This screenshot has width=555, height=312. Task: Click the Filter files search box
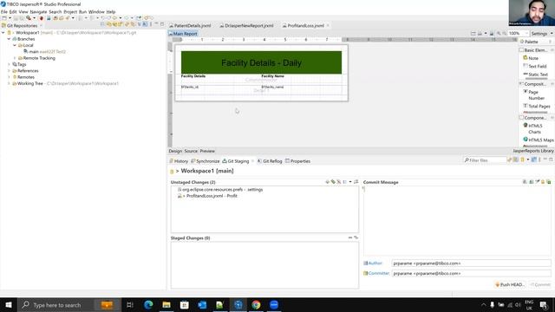[x=486, y=160]
